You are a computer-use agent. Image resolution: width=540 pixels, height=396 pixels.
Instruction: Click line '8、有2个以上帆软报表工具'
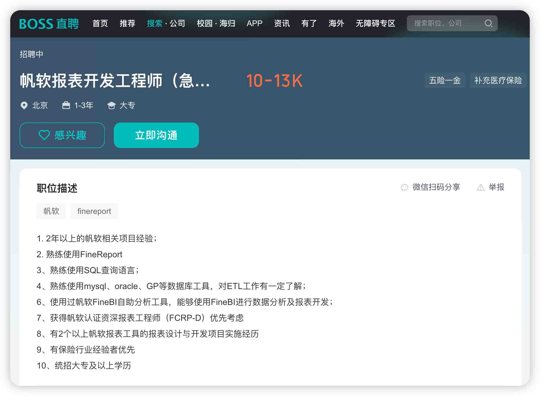(148, 334)
